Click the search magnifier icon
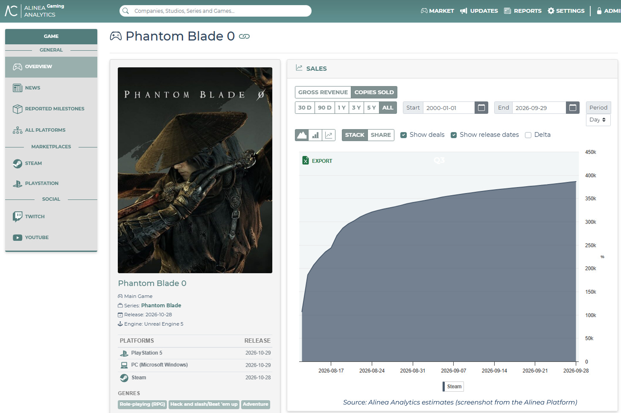The height and width of the screenshot is (413, 621). (x=125, y=11)
